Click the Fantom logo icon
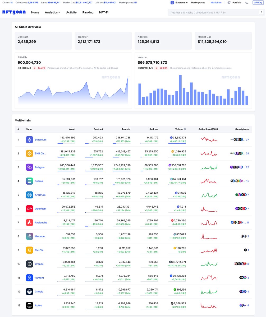This screenshot has width=266, height=317. point(29,278)
